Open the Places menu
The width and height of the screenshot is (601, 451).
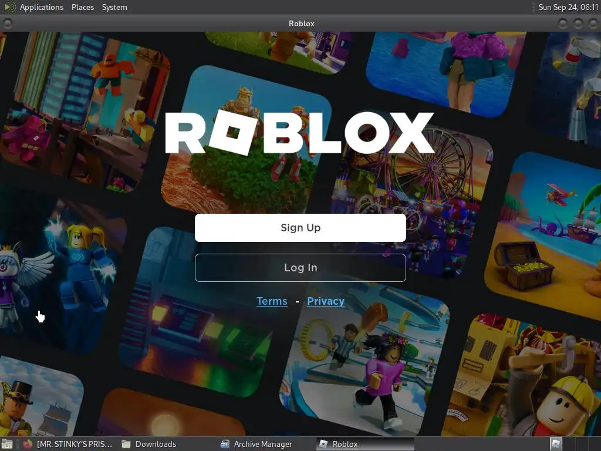point(83,7)
